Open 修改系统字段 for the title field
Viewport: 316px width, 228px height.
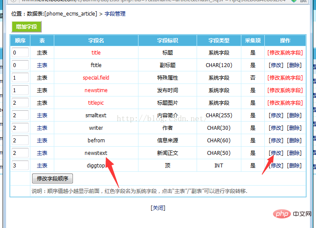pyautogui.click(x=285, y=53)
